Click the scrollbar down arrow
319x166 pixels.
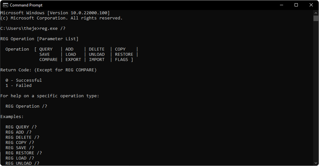pyautogui.click(x=316, y=163)
